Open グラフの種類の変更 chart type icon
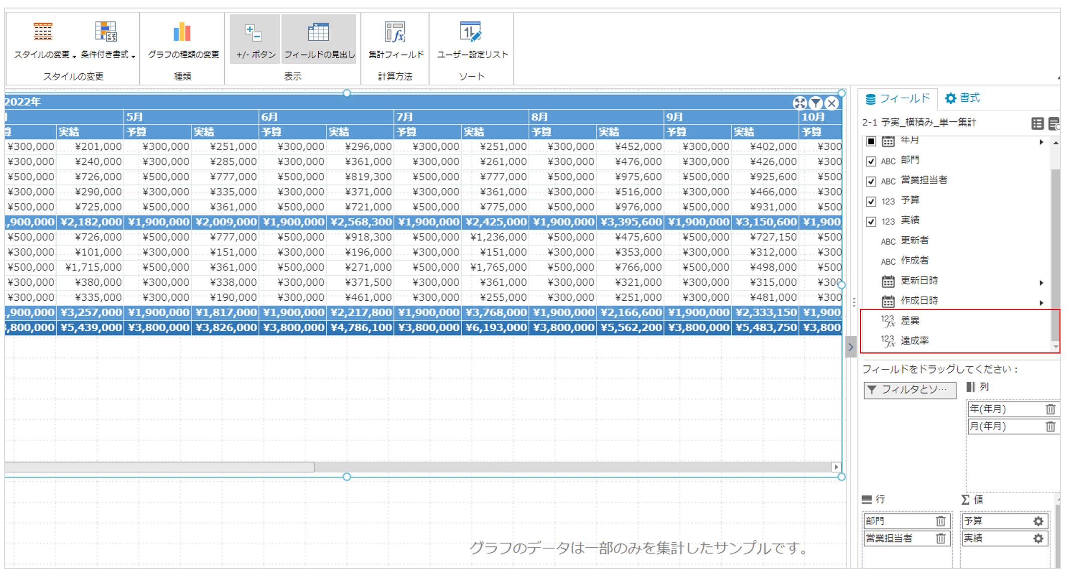 182,32
